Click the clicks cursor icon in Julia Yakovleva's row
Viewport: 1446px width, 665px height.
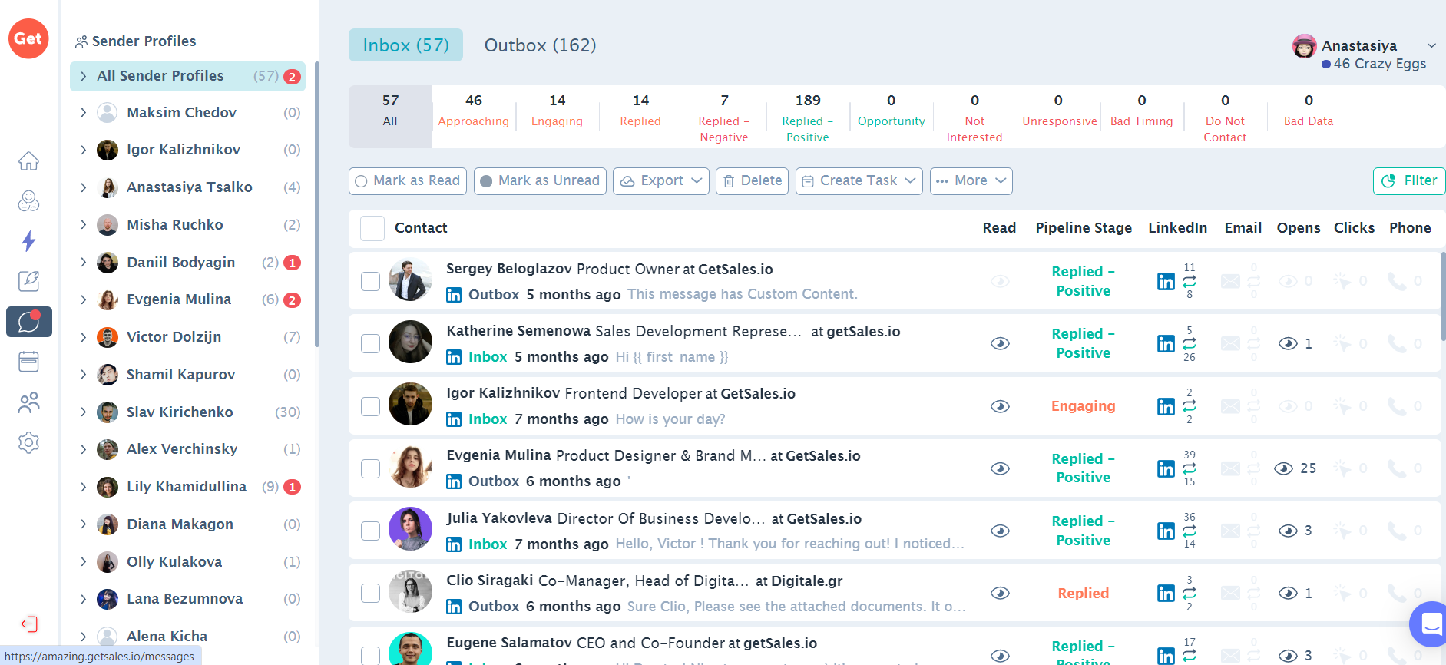tap(1342, 531)
